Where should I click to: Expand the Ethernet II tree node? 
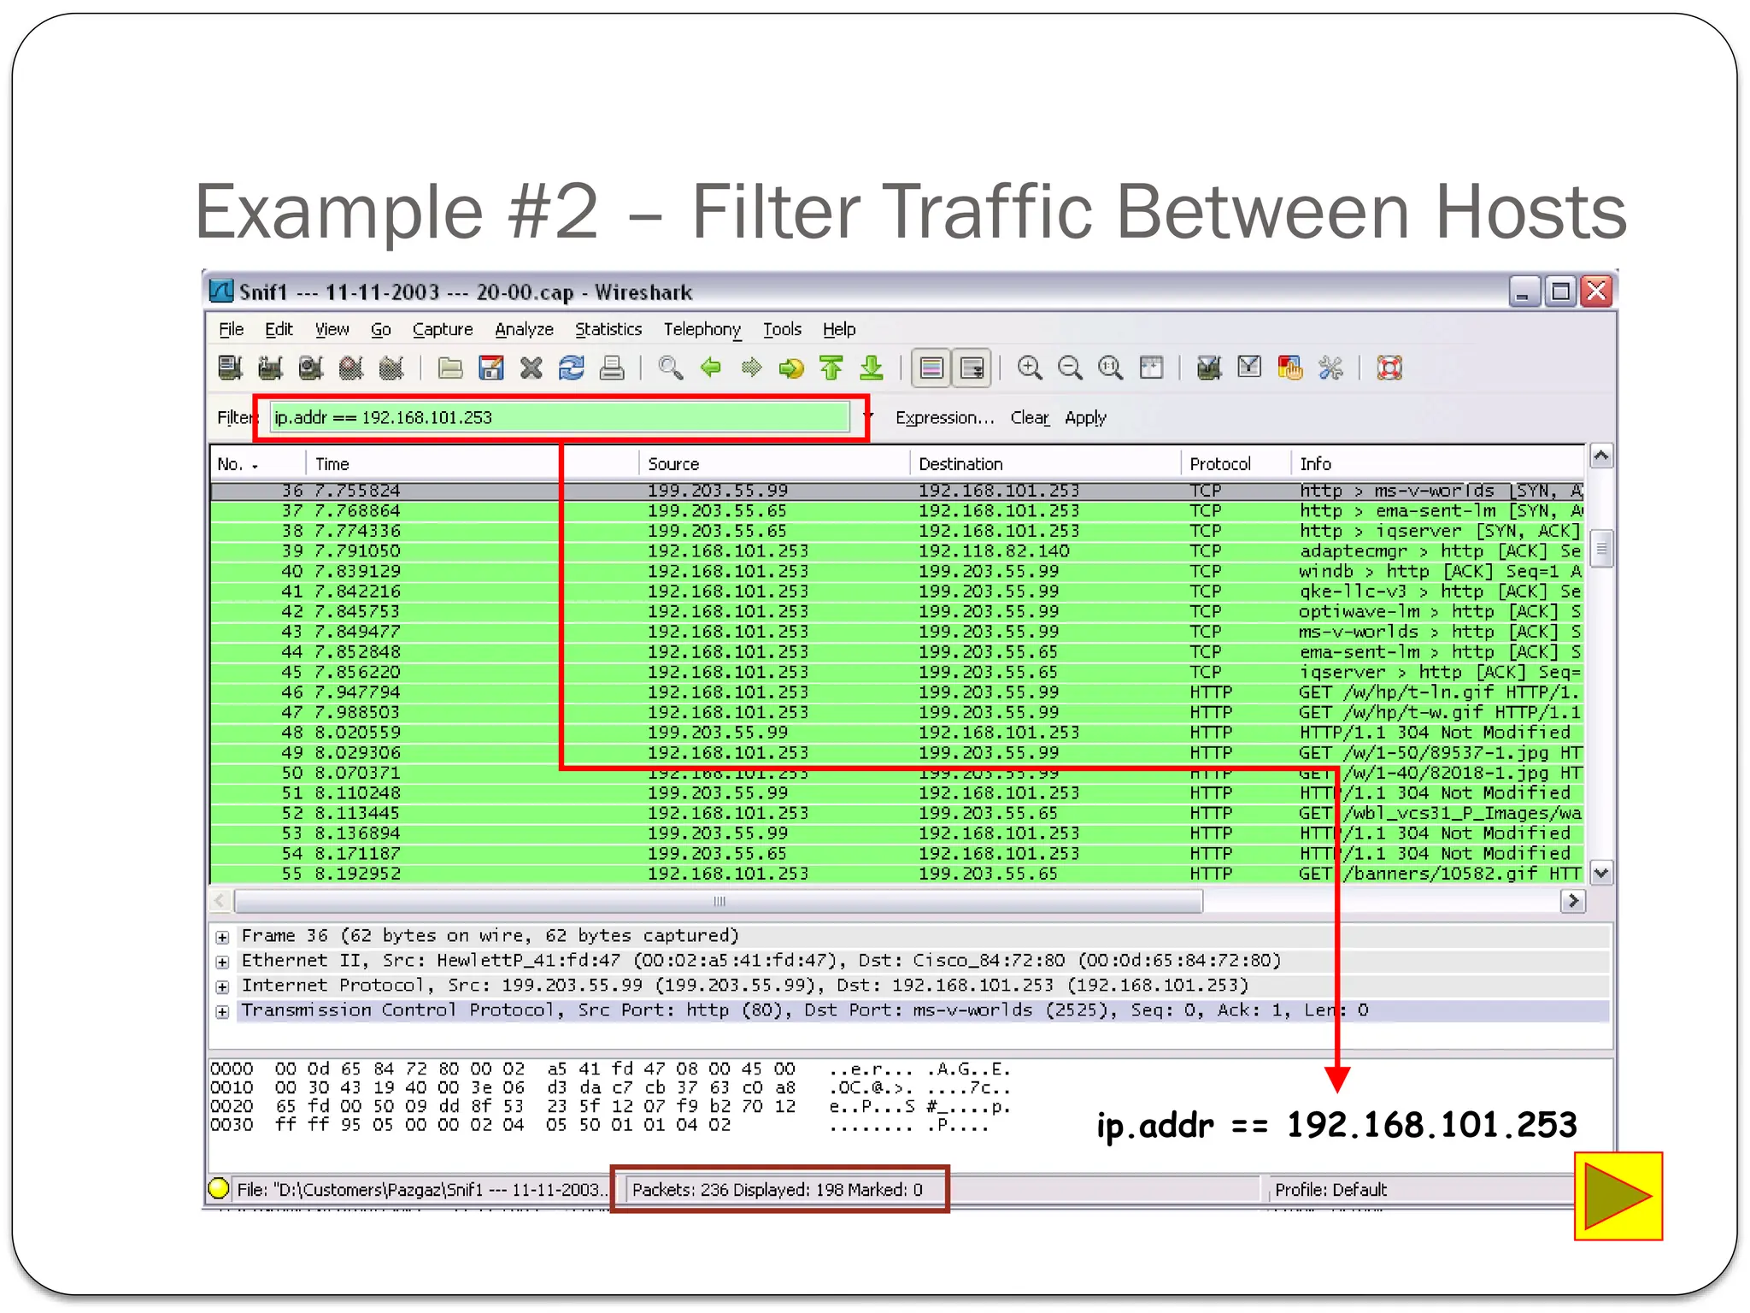[222, 962]
